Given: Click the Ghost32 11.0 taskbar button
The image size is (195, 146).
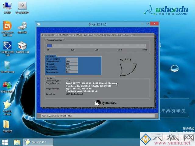Looking at the screenshot, I should (38, 142).
